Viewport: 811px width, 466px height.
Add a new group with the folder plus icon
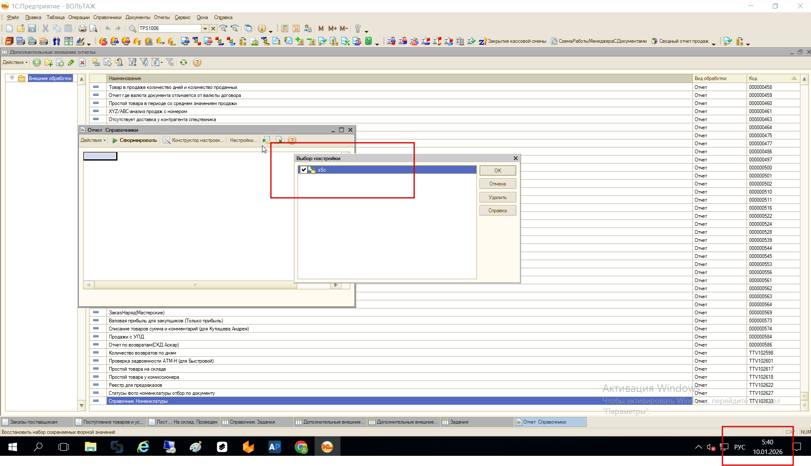tap(48, 62)
